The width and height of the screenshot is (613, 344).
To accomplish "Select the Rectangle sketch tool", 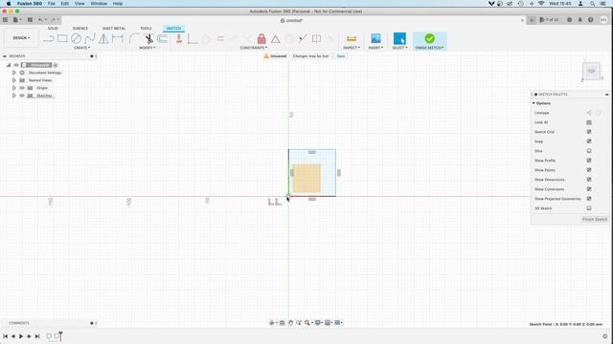I will [x=62, y=38].
